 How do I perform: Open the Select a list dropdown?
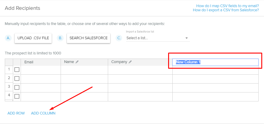point(158,38)
